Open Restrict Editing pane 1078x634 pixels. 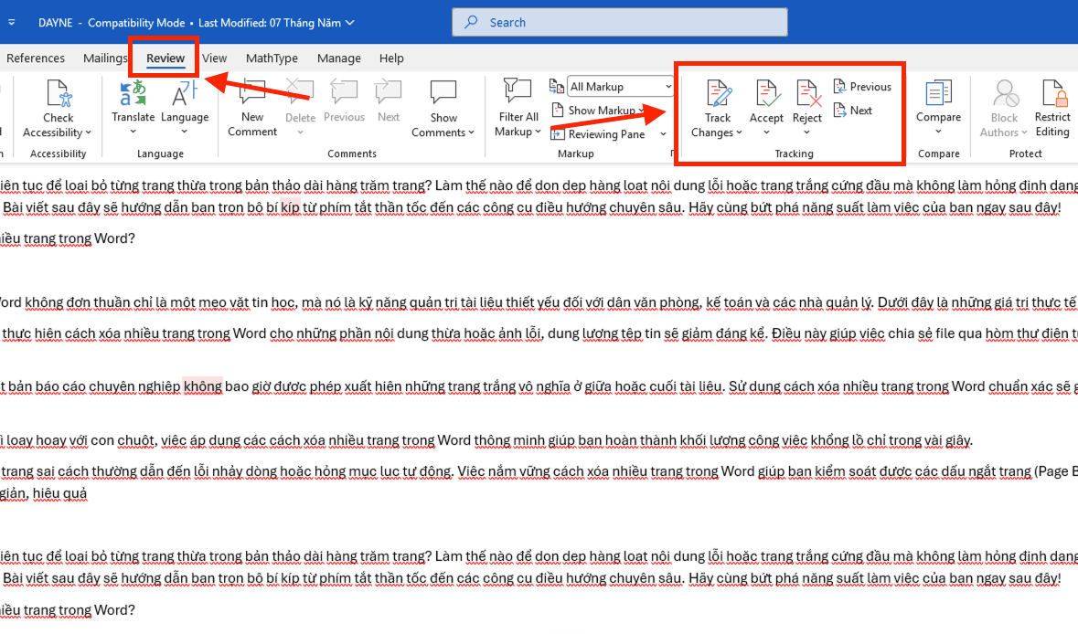pyautogui.click(x=1052, y=109)
